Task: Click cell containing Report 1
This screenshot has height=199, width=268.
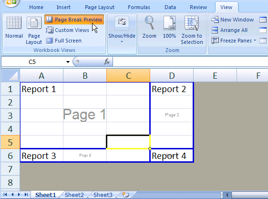Action: pyautogui.click(x=41, y=89)
